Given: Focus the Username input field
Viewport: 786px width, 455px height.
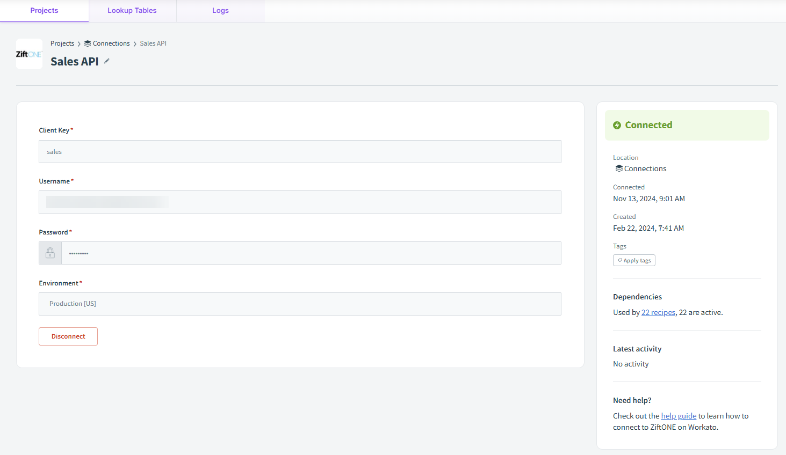Looking at the screenshot, I should tap(300, 202).
